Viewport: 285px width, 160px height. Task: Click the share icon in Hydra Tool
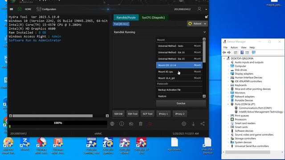203,124
